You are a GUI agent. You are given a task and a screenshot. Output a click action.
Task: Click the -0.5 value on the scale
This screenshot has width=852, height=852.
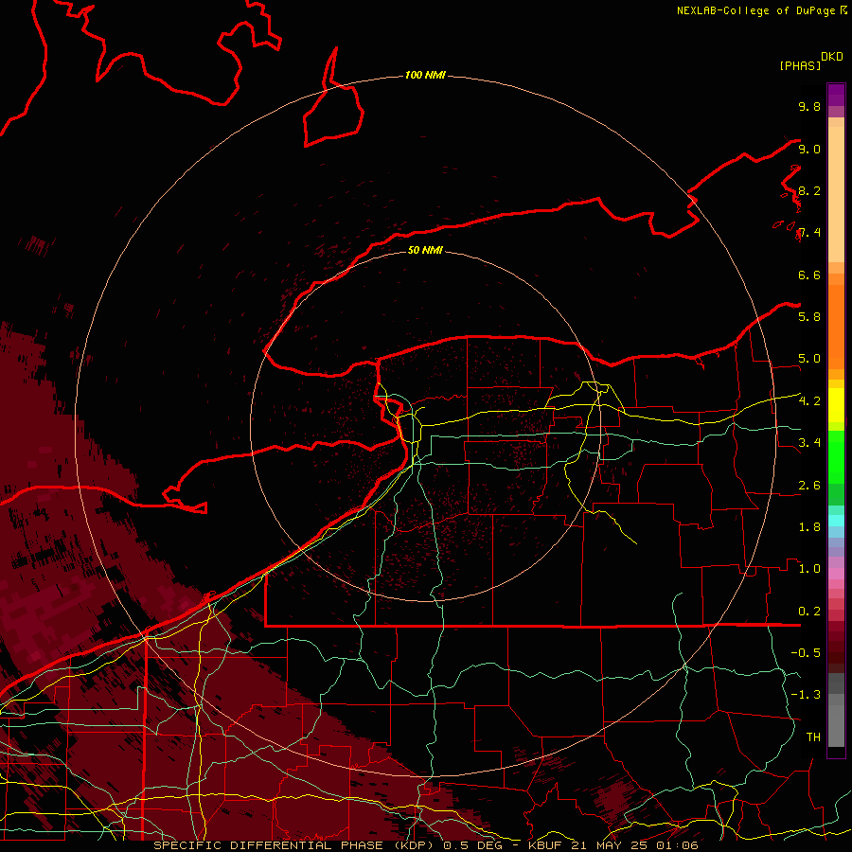(806, 652)
